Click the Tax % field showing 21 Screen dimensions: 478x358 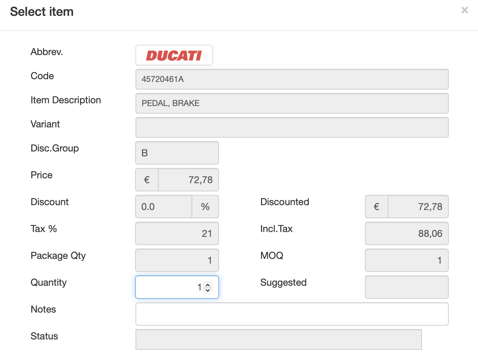(x=177, y=233)
